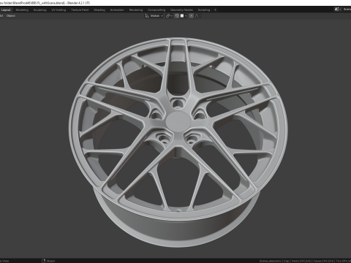Open proportional editing falloff dropdown

point(198,16)
